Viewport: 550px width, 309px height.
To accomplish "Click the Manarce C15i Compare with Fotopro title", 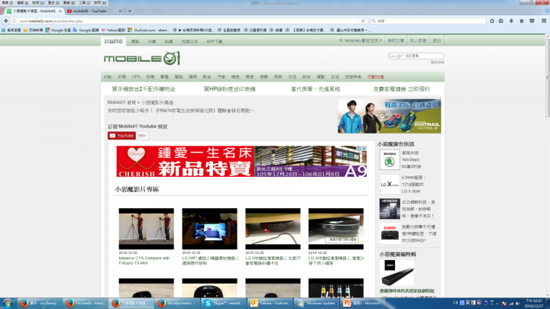I will [x=144, y=260].
